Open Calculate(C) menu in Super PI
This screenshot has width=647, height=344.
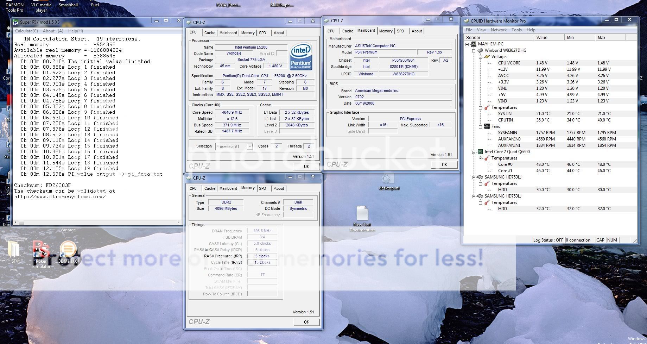pos(26,31)
